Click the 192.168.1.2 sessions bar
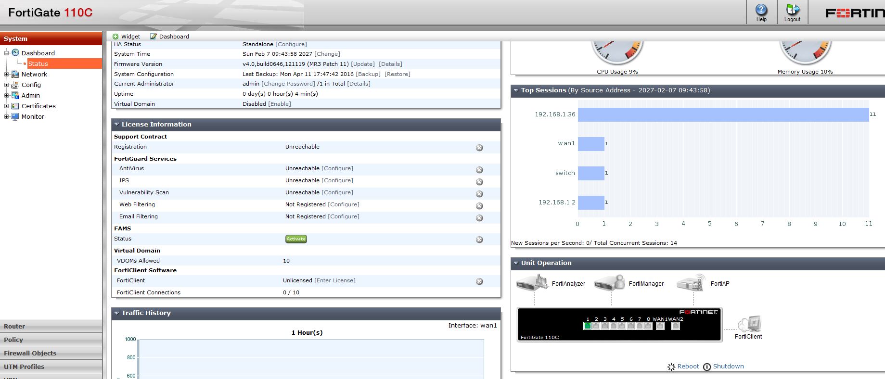This screenshot has width=885, height=379. 591,202
